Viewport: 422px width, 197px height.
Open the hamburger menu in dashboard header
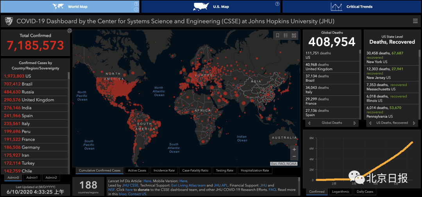[x=415, y=21]
